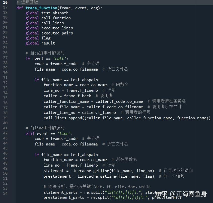This screenshot has width=213, height=203.
Task: Click the 知乎 watermark text
Action: pos(161,194)
